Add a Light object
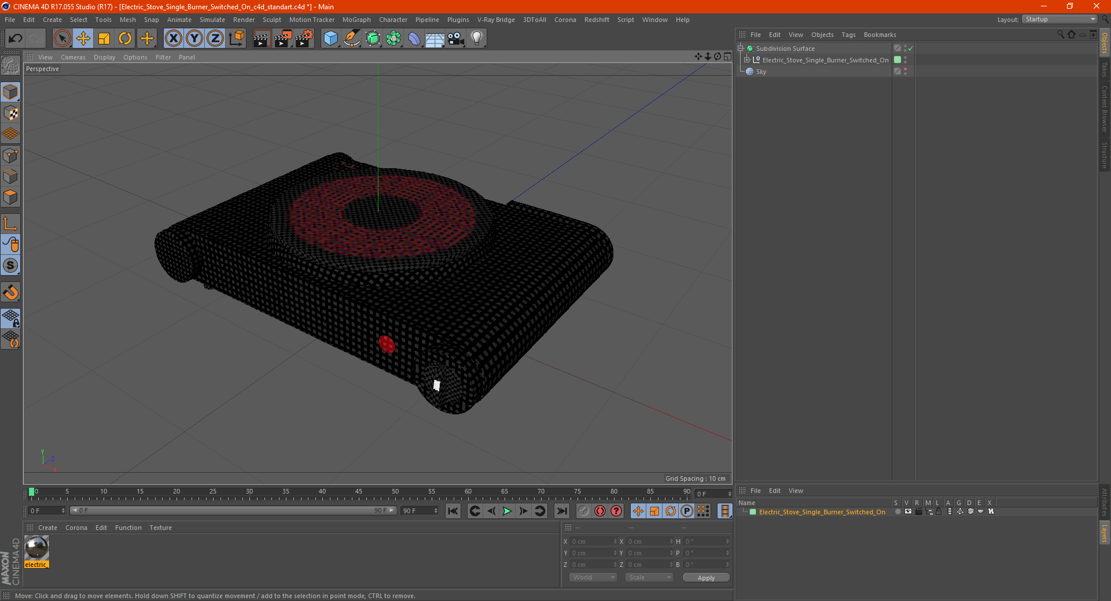 (x=477, y=39)
